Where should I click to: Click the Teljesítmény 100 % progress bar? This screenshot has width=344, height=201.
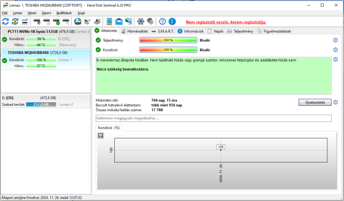[168, 40]
